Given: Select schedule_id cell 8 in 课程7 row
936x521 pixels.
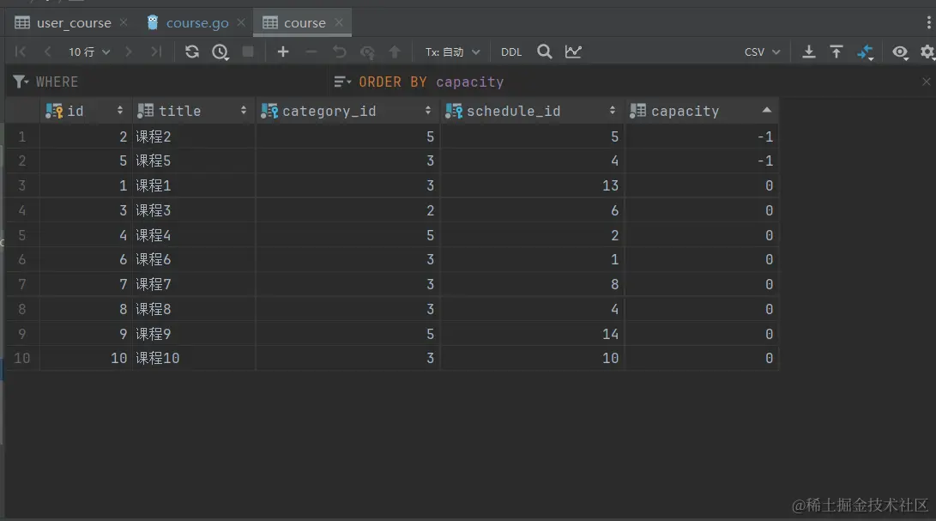Looking at the screenshot, I should (x=532, y=284).
